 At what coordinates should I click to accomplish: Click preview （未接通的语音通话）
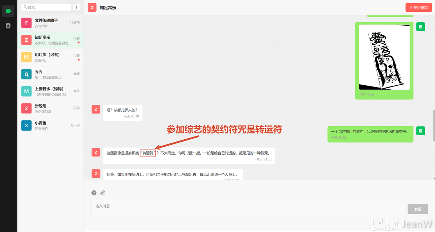(x=51, y=94)
